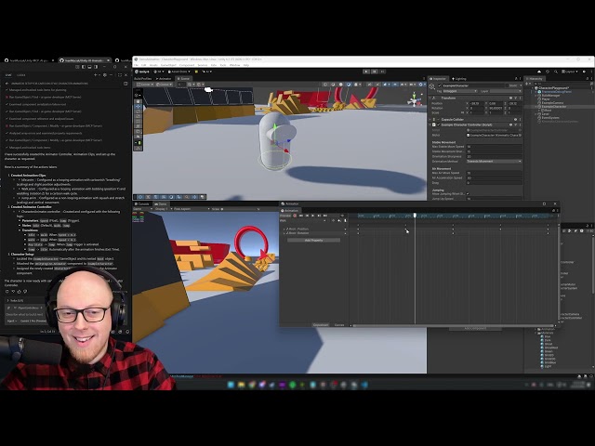Click Position X field in Transform
Screen dimensions: 595x446
[477, 103]
